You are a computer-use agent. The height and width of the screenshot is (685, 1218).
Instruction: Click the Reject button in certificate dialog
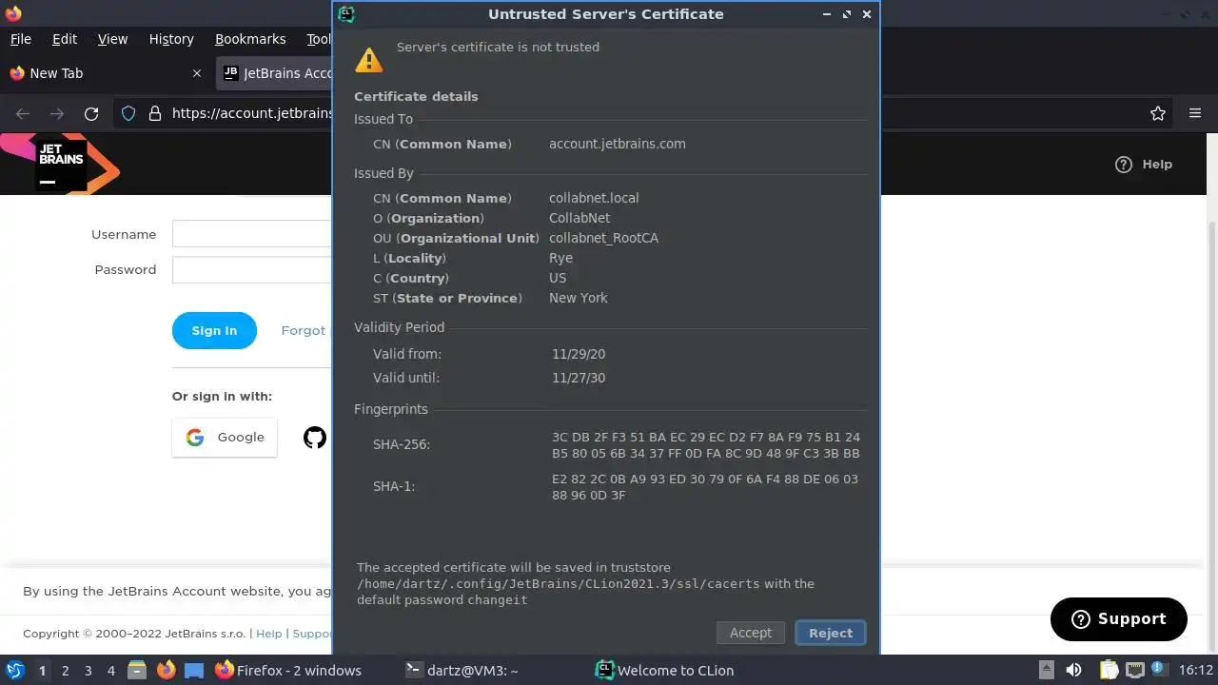pos(831,633)
